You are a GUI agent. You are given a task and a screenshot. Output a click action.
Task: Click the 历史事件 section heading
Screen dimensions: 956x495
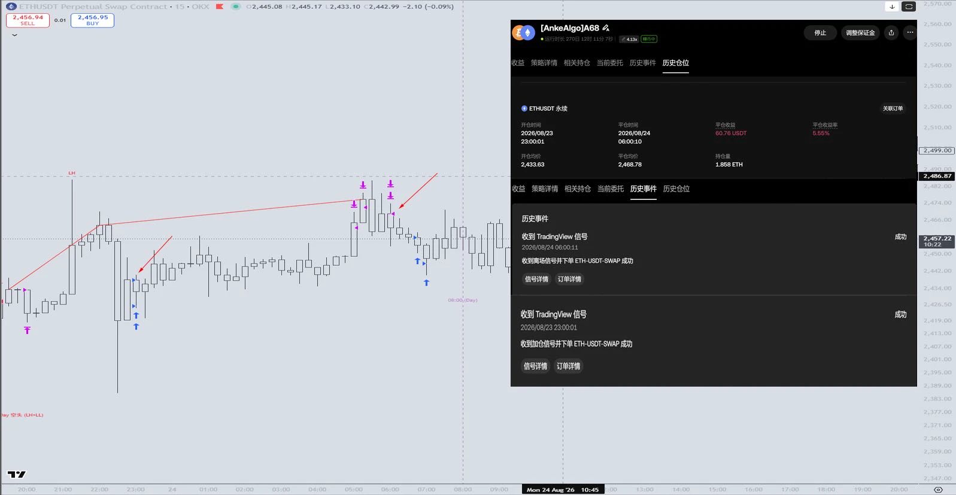point(535,219)
